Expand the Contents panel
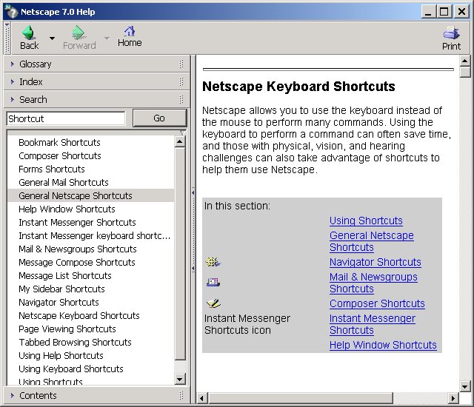This screenshot has height=407, width=474. click(37, 396)
